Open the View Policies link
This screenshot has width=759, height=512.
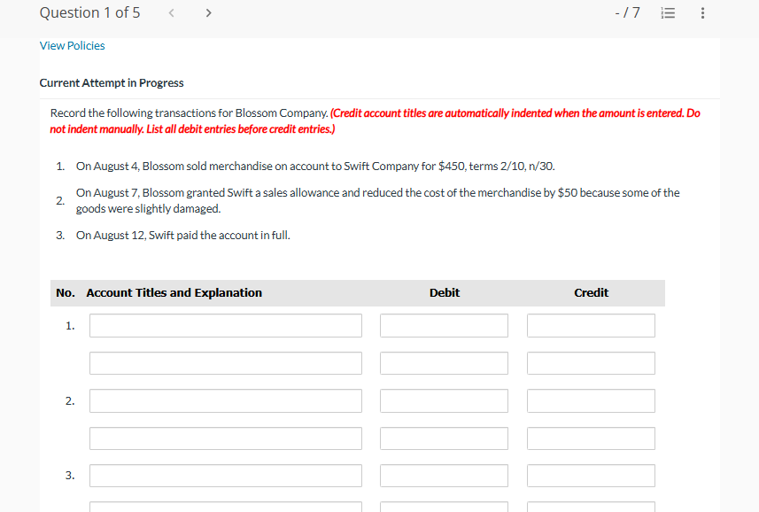72,45
